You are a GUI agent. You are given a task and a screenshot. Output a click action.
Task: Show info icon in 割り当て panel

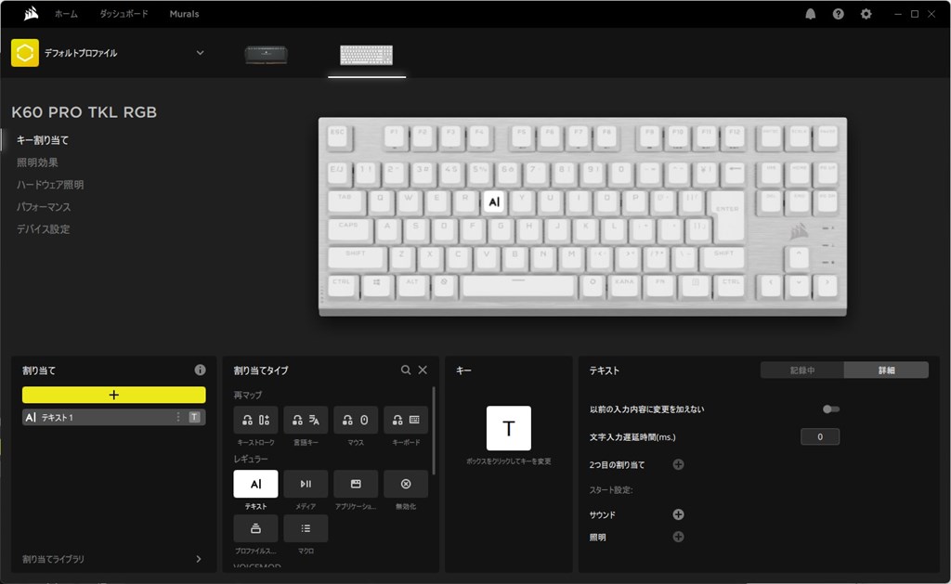(200, 370)
